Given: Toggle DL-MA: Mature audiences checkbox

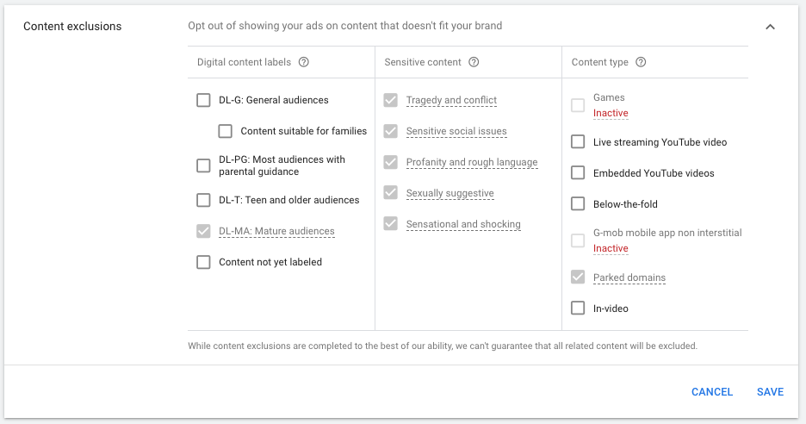Looking at the screenshot, I should (203, 231).
